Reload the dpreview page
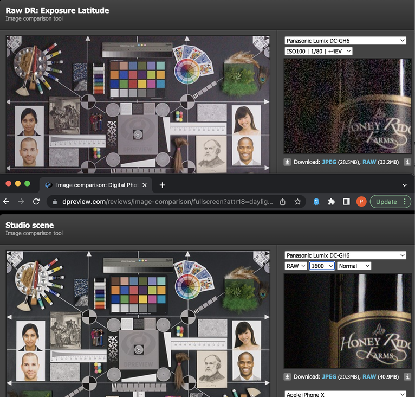Screen dimensions: 415x397 coord(36,201)
